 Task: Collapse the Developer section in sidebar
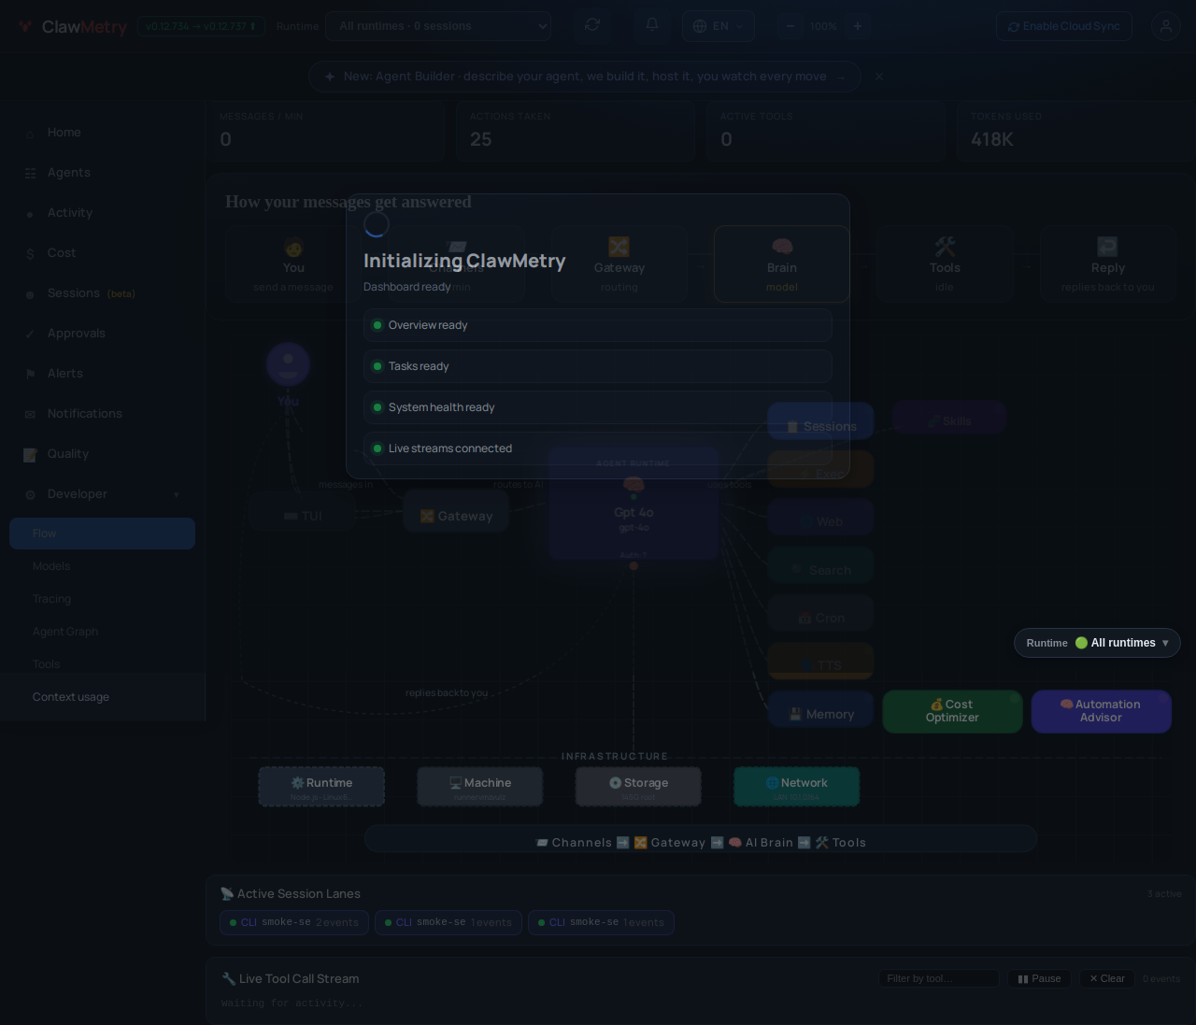[102, 493]
